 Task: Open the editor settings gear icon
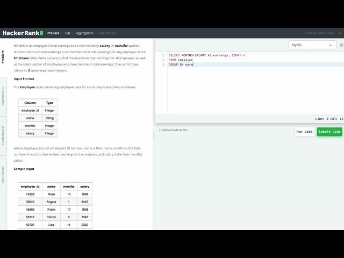342,45
